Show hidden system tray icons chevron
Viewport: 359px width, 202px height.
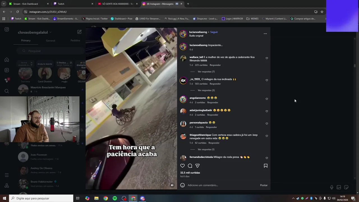click(x=293, y=198)
